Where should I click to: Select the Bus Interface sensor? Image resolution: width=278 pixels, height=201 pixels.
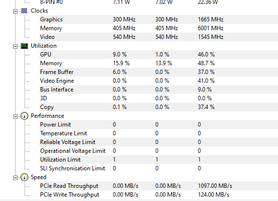(x=158, y=90)
